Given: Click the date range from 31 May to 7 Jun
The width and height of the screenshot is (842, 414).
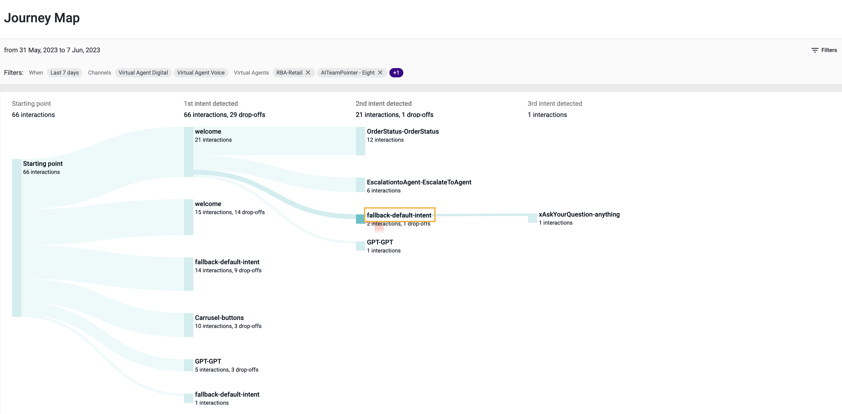Looking at the screenshot, I should [52, 50].
